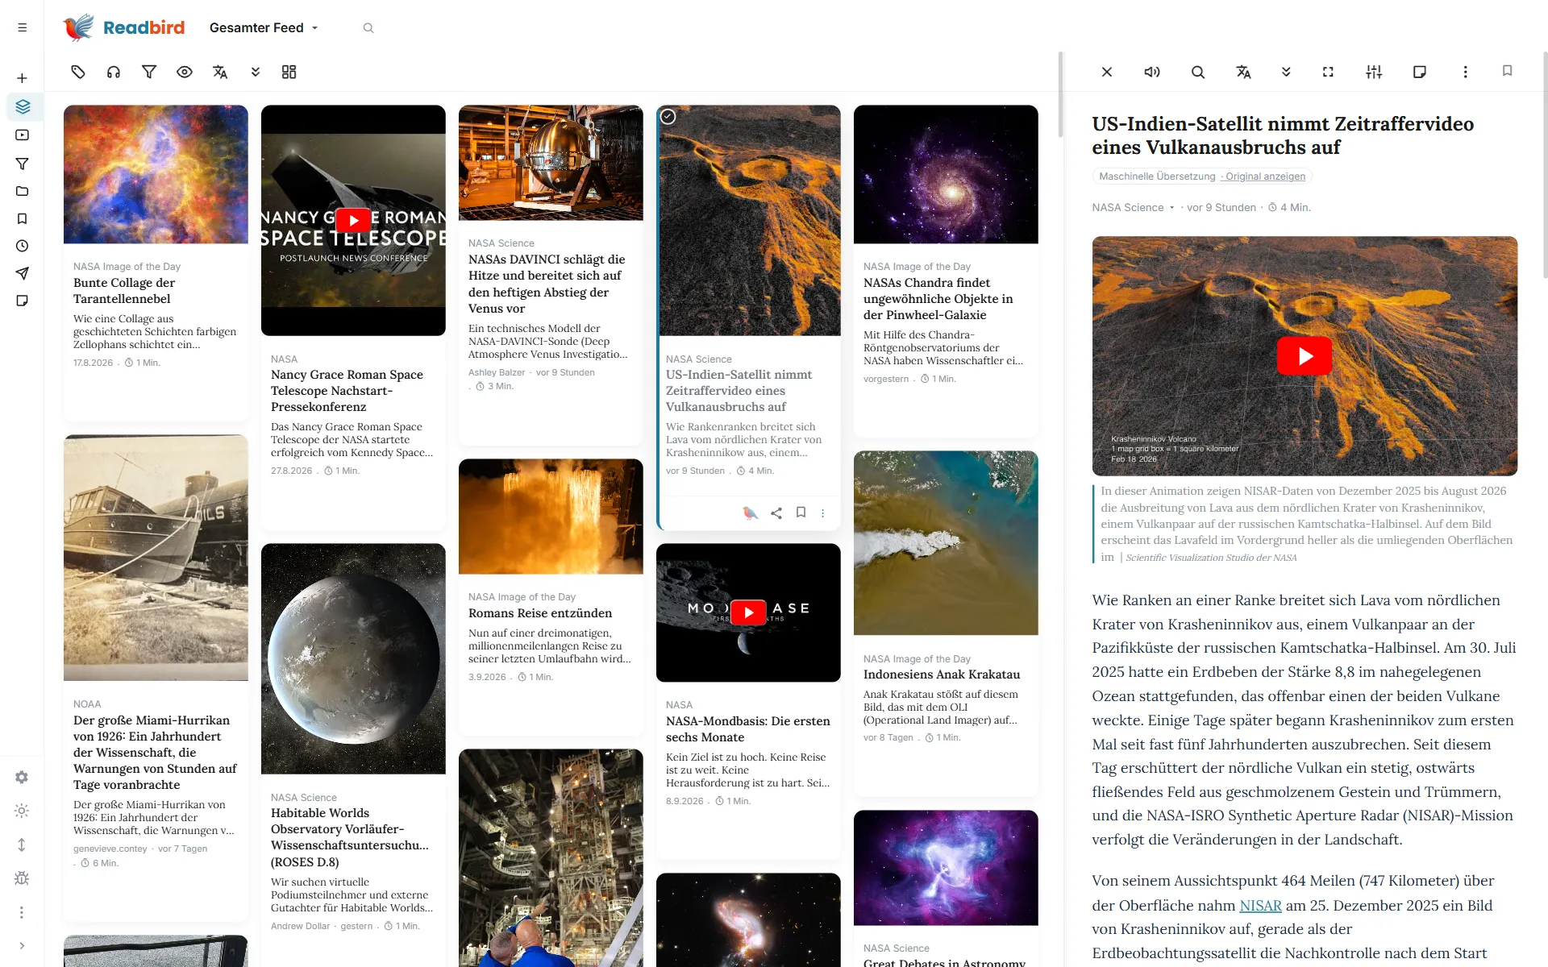Image resolution: width=1548 pixels, height=967 pixels.
Task: Open the Indonesiens Anak Krakatau article
Action: [x=942, y=674]
